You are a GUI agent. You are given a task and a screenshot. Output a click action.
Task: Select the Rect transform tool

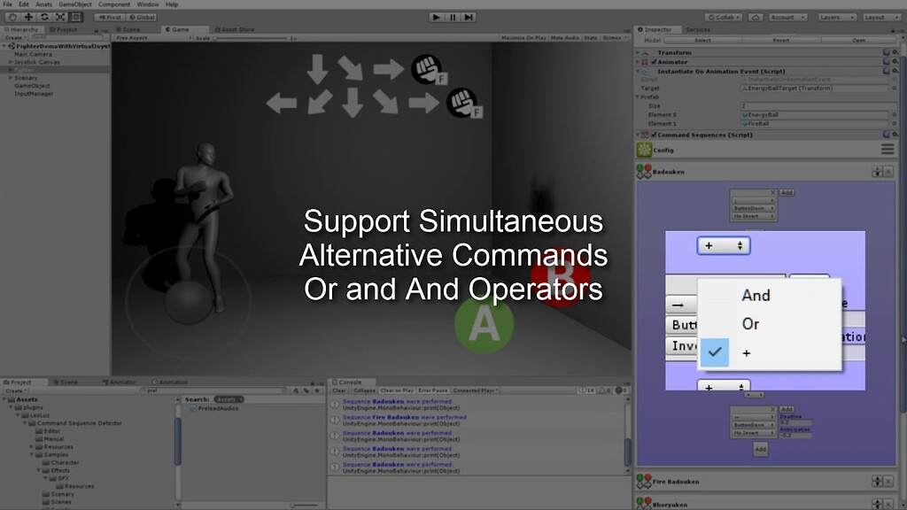[76, 16]
